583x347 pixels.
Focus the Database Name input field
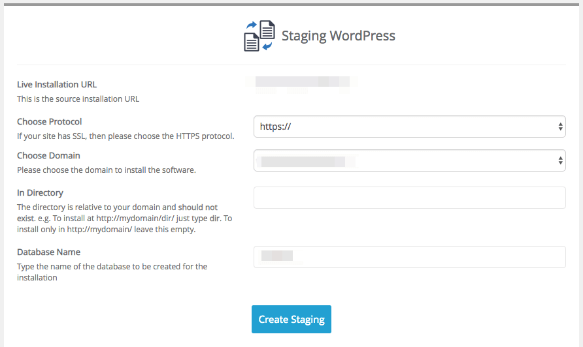coord(409,257)
